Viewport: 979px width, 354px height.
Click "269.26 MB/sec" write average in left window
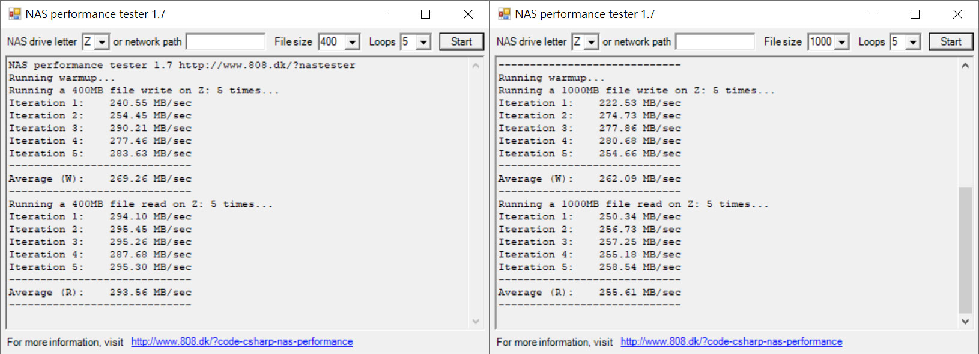click(150, 179)
